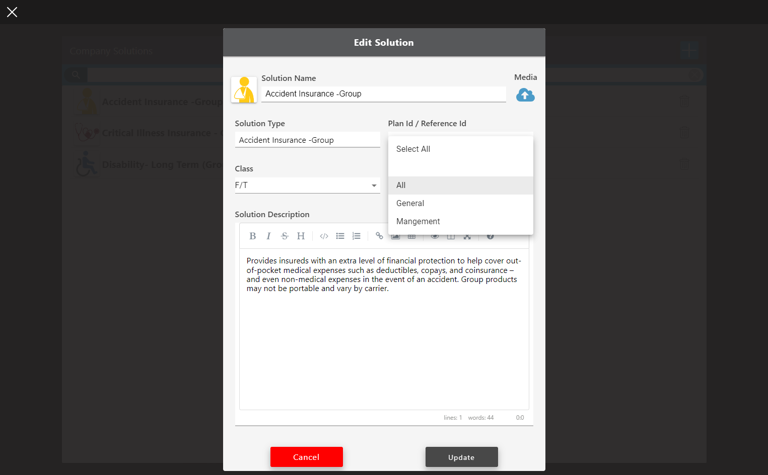Create a numbered list in the editor
This screenshot has width=768, height=475.
pyautogui.click(x=356, y=236)
